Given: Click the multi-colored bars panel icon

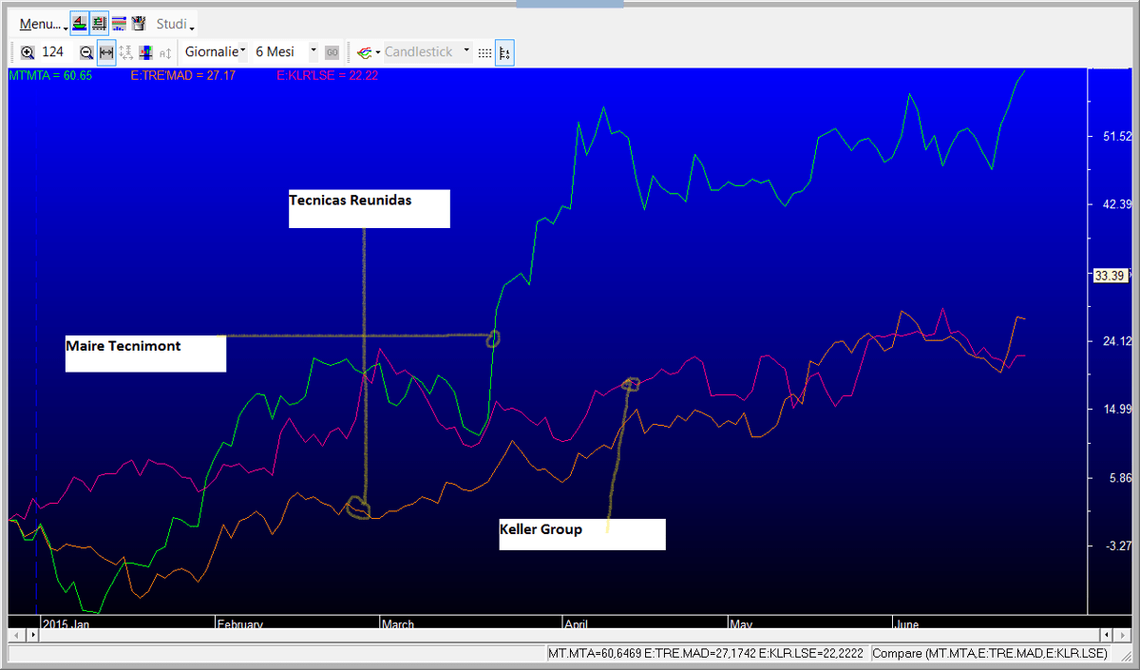Looking at the screenshot, I should tap(119, 23).
